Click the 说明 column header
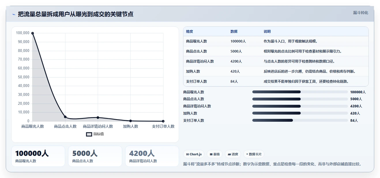380x178 pixels. [267, 32]
